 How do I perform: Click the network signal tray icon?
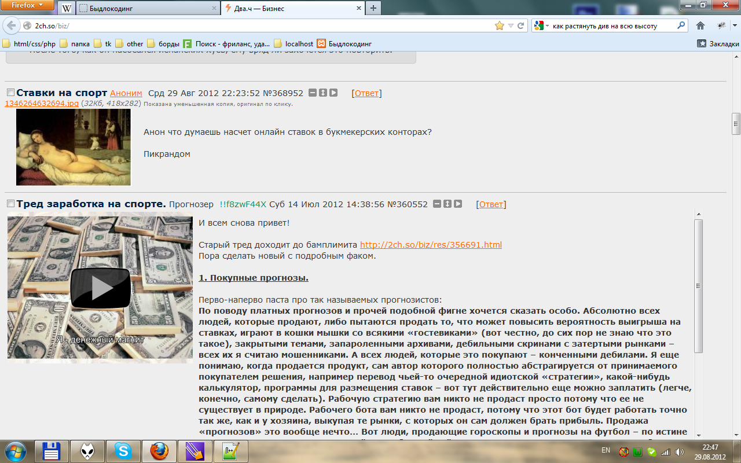(666, 451)
